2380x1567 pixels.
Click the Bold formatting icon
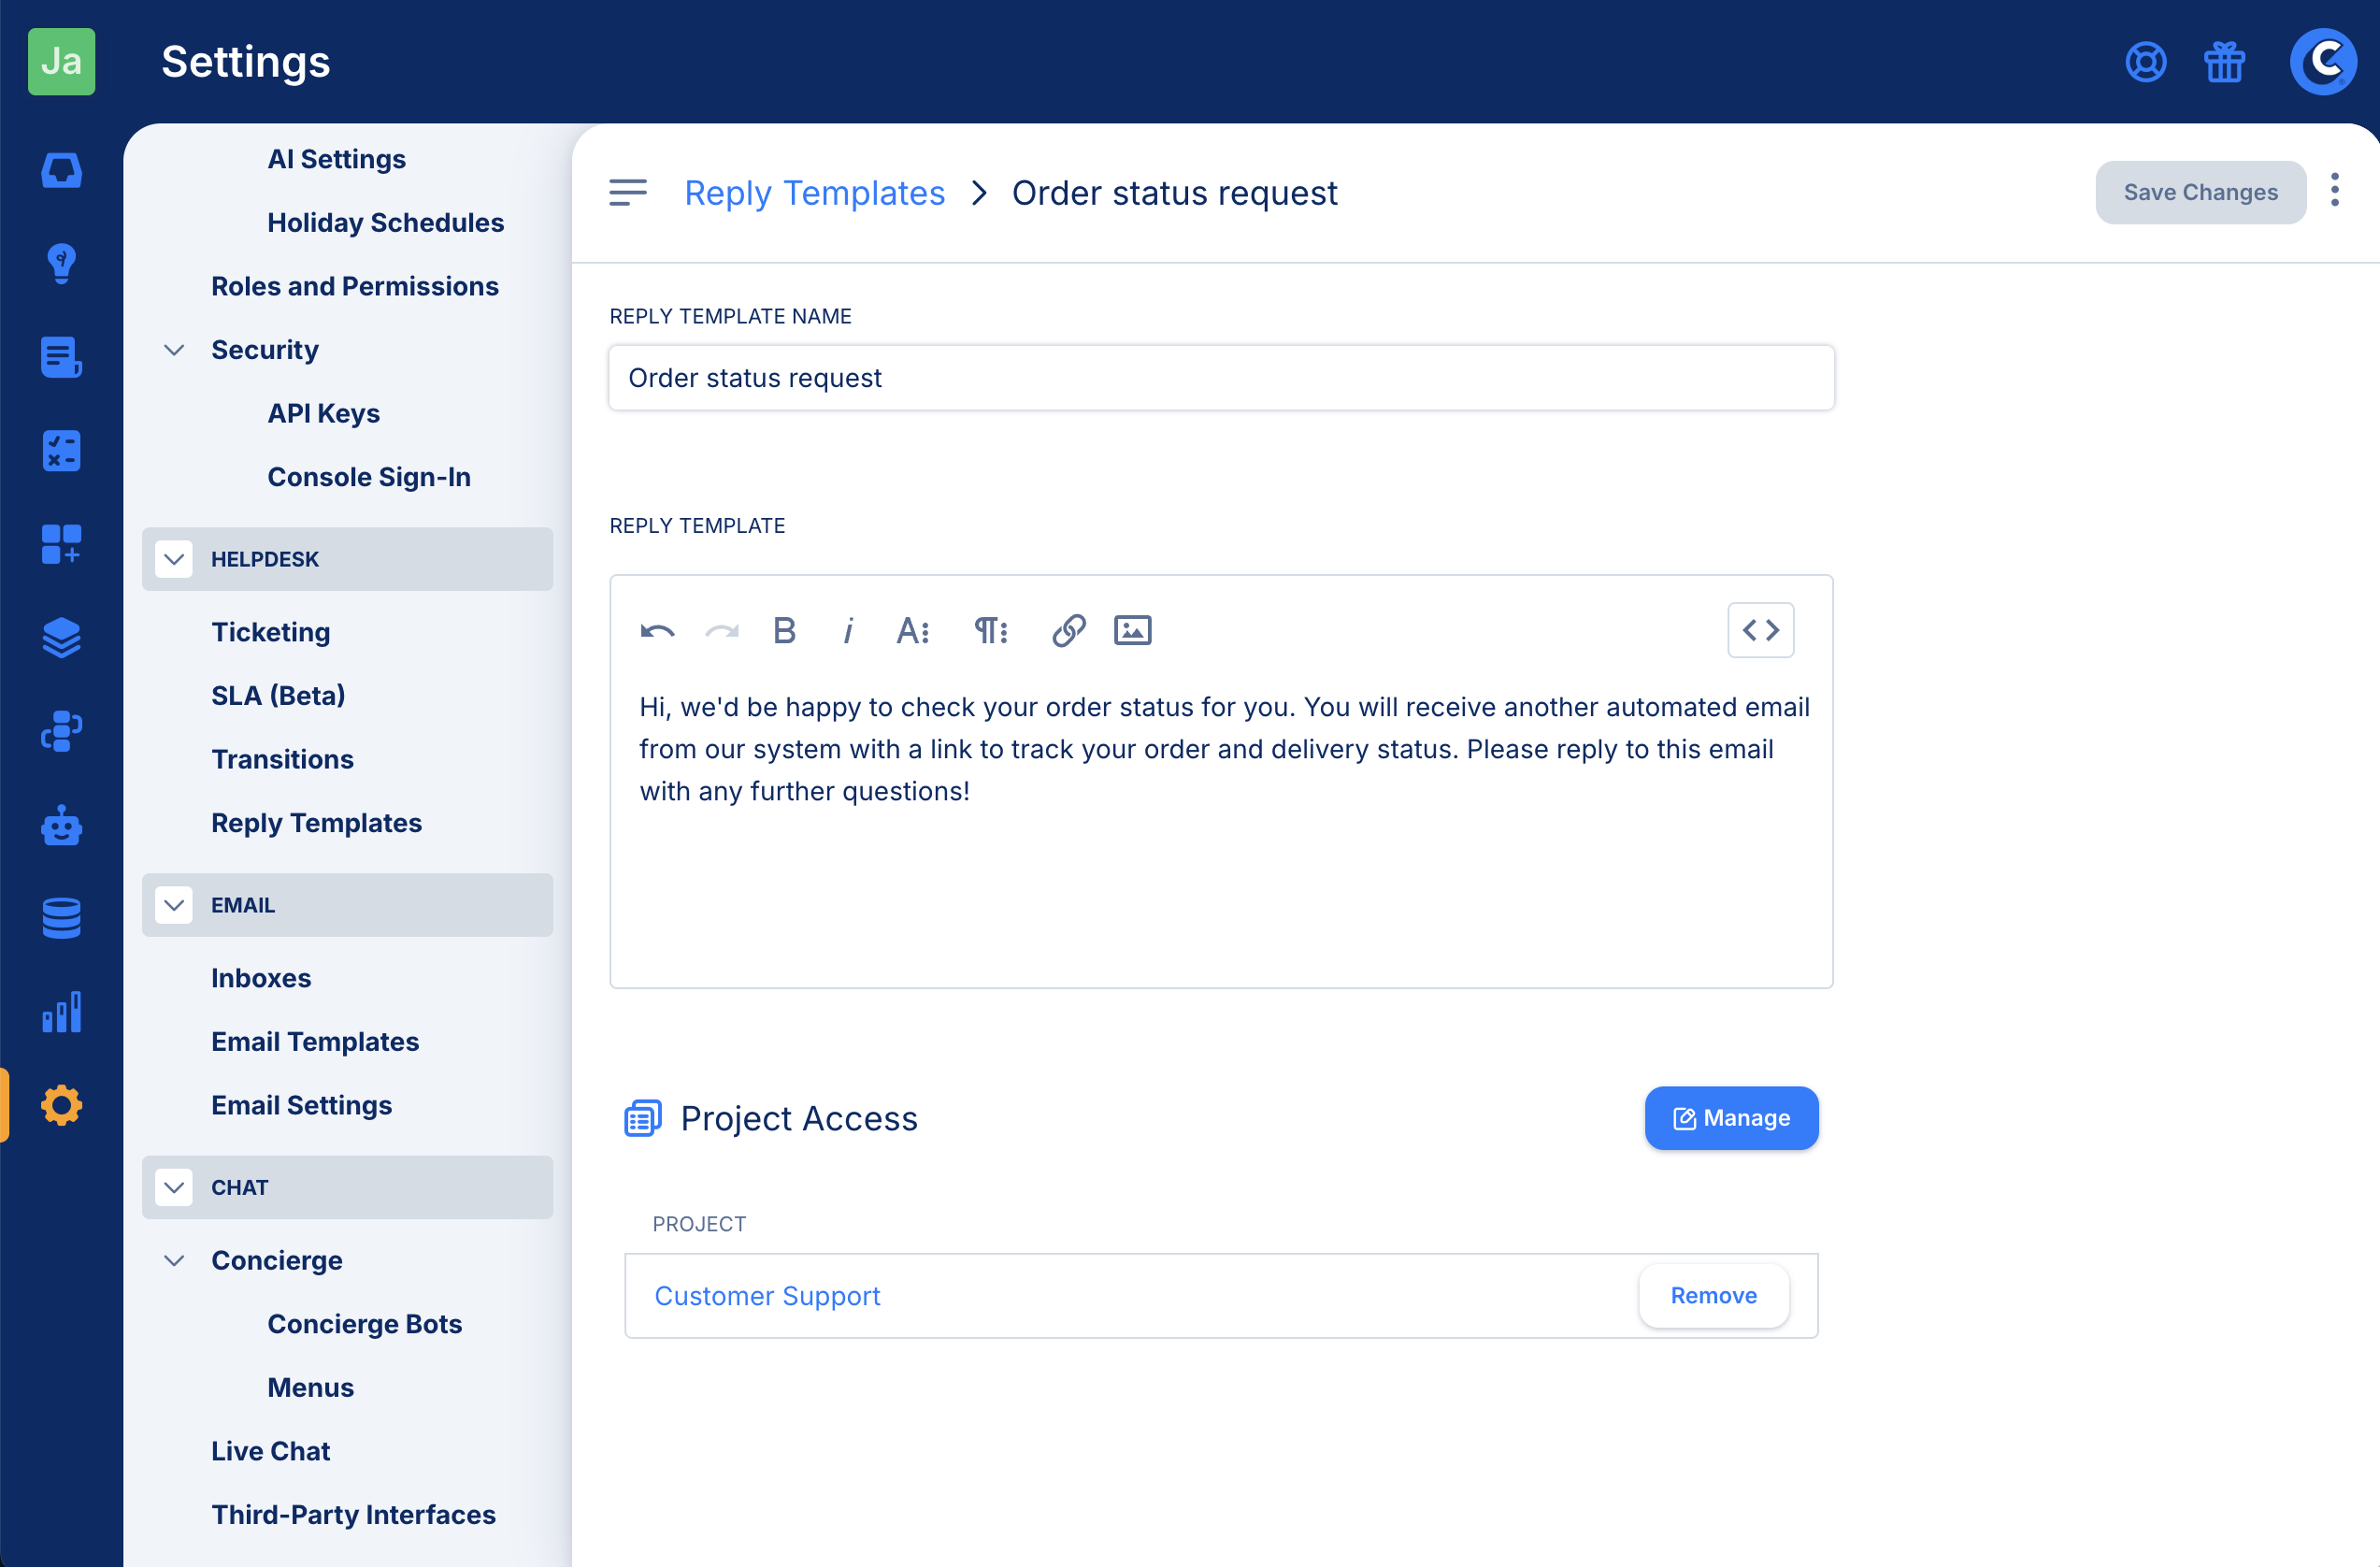[784, 630]
